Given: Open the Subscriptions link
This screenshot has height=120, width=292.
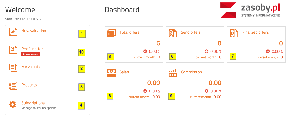Looking at the screenshot, I should [x=33, y=103].
